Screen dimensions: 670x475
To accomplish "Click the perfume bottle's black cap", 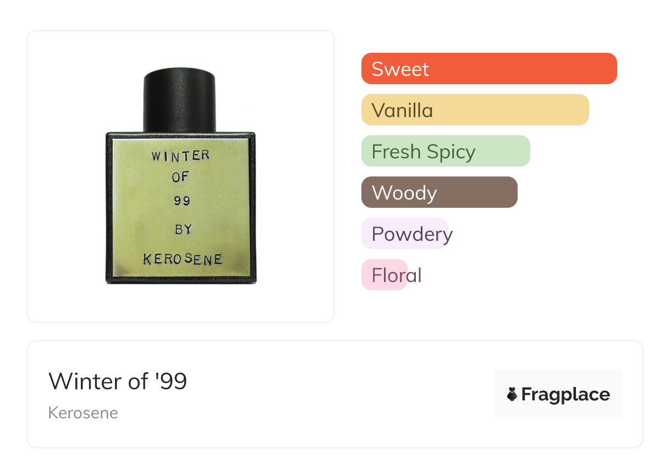I will [x=179, y=101].
